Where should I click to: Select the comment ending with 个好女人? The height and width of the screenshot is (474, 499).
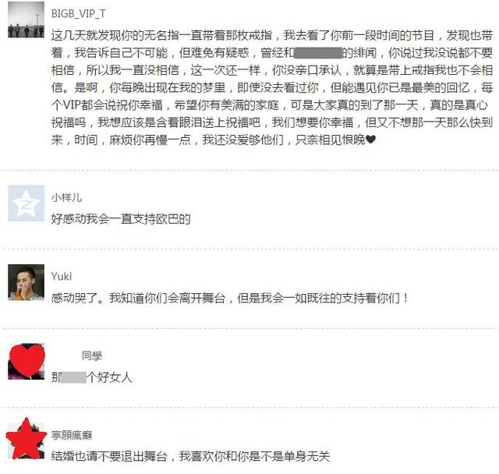point(92,377)
